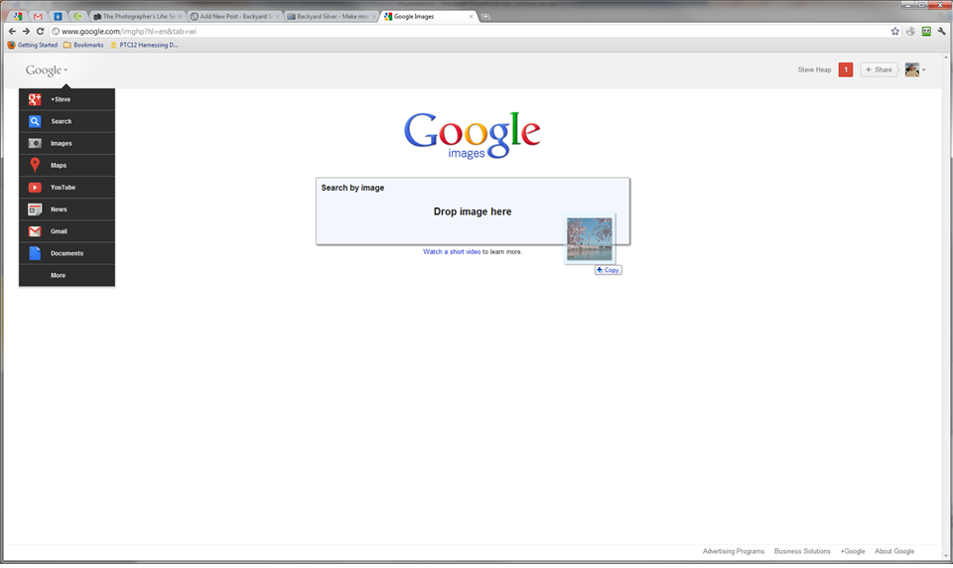
Task: Open the Advertising Programs footer link
Action: [734, 551]
